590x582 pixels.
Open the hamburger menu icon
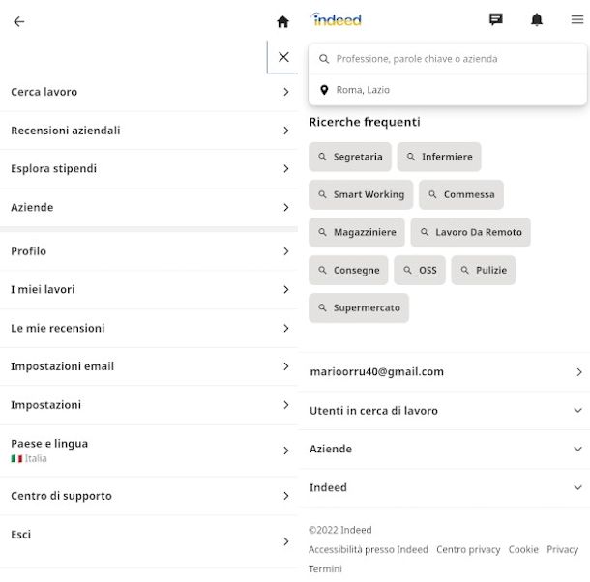577,19
